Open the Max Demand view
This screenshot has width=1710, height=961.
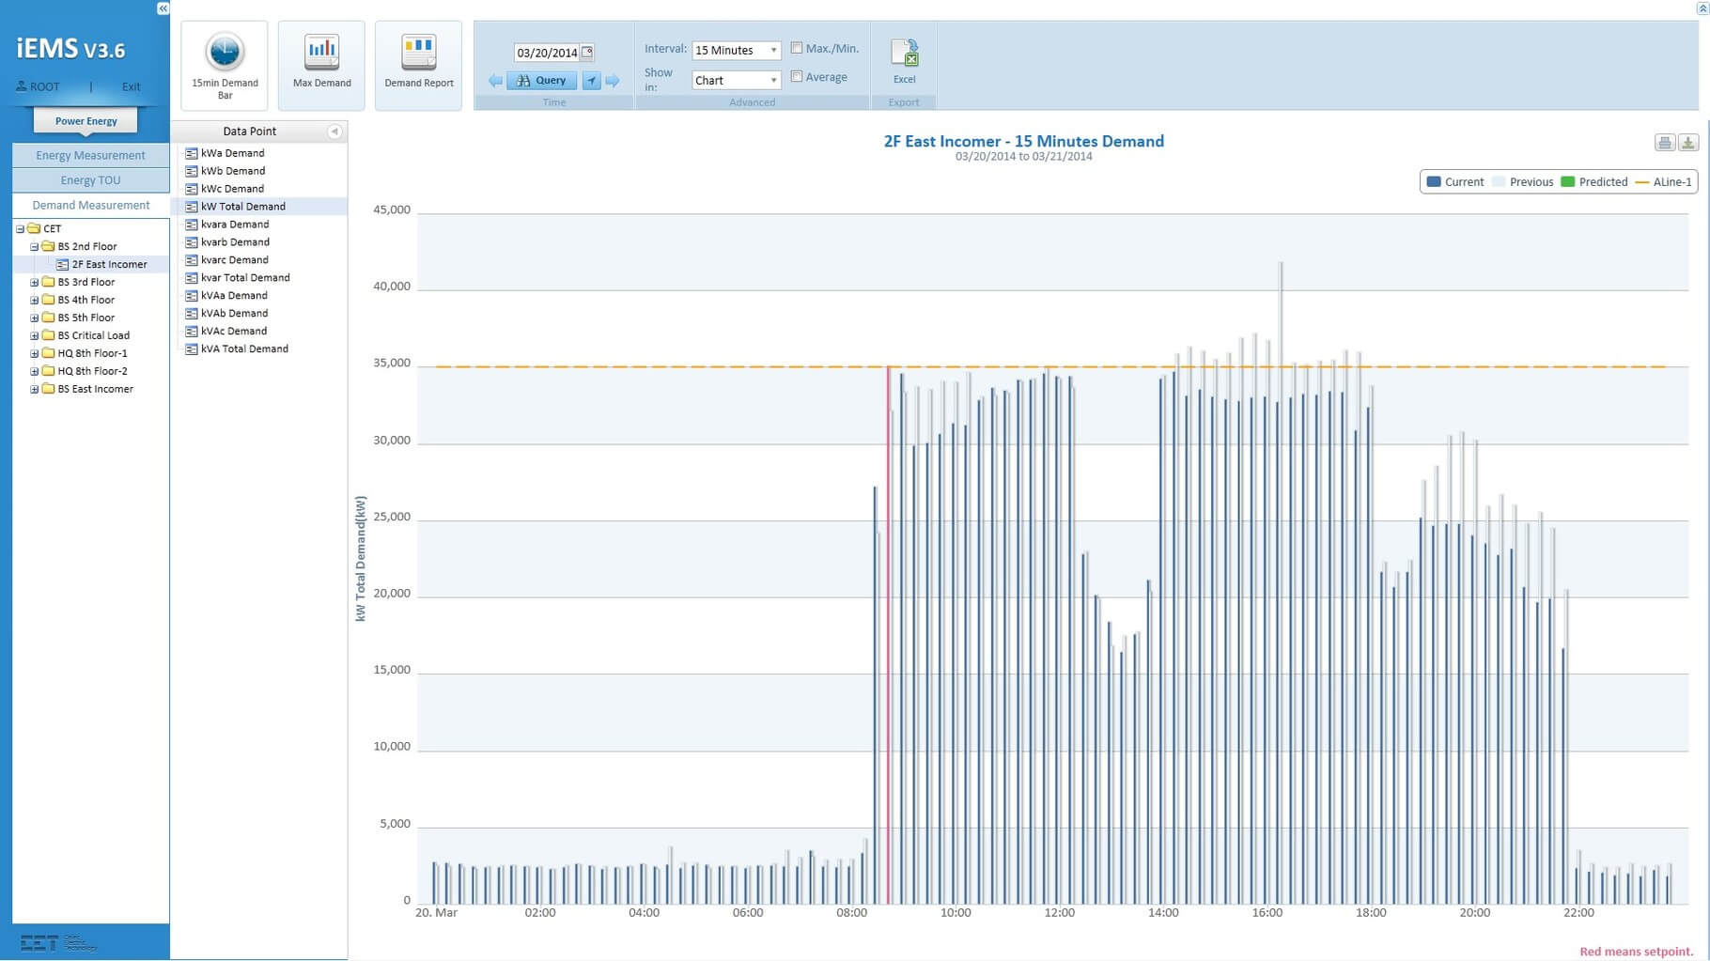pyautogui.click(x=321, y=65)
